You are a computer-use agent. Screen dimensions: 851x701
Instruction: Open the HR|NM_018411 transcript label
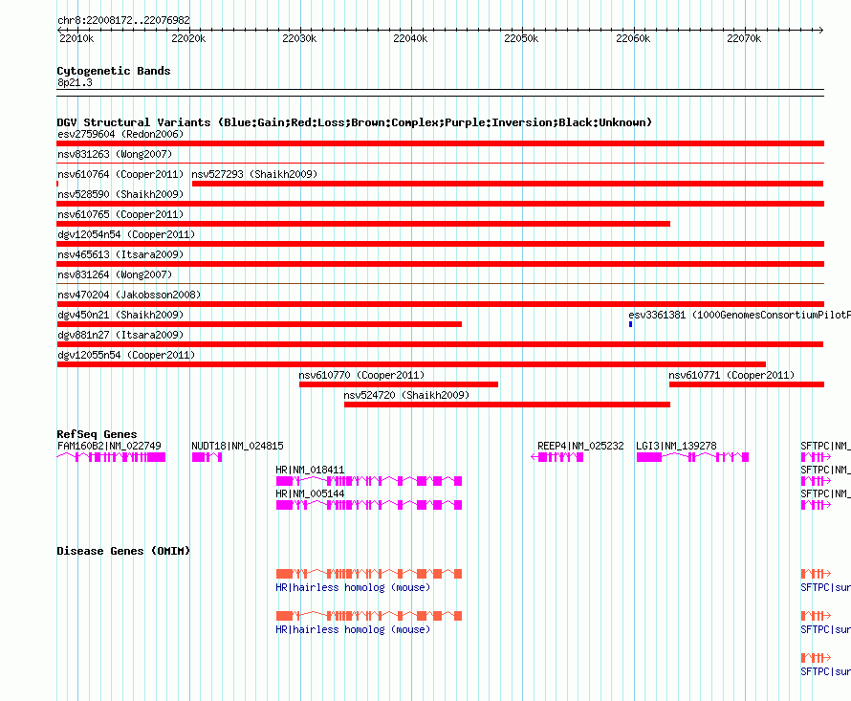tap(310, 470)
